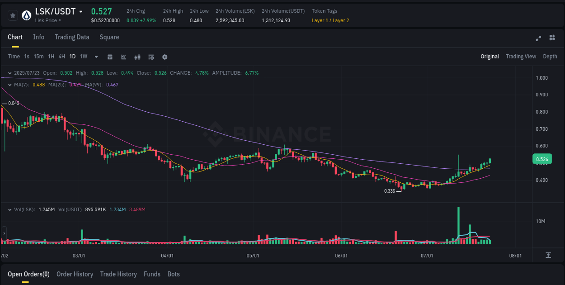The width and height of the screenshot is (565, 285).
Task: Click the calendar date-range icon
Action: 110,57
